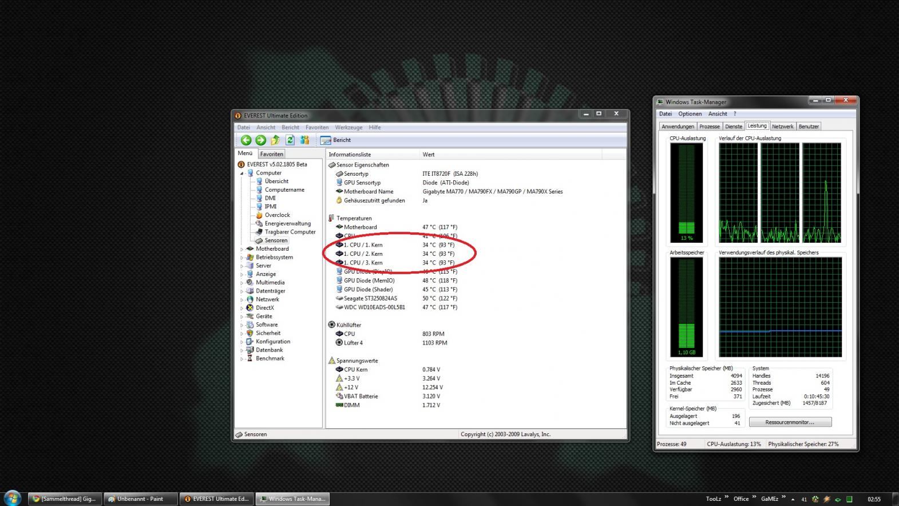Click the Geräte icon in tree
This screenshot has height=506, width=899.
[250, 317]
